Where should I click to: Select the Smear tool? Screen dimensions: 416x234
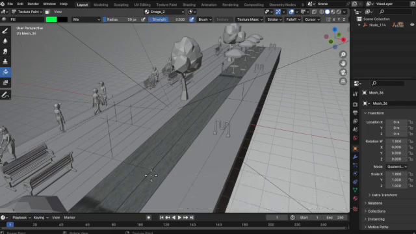pos(5,51)
